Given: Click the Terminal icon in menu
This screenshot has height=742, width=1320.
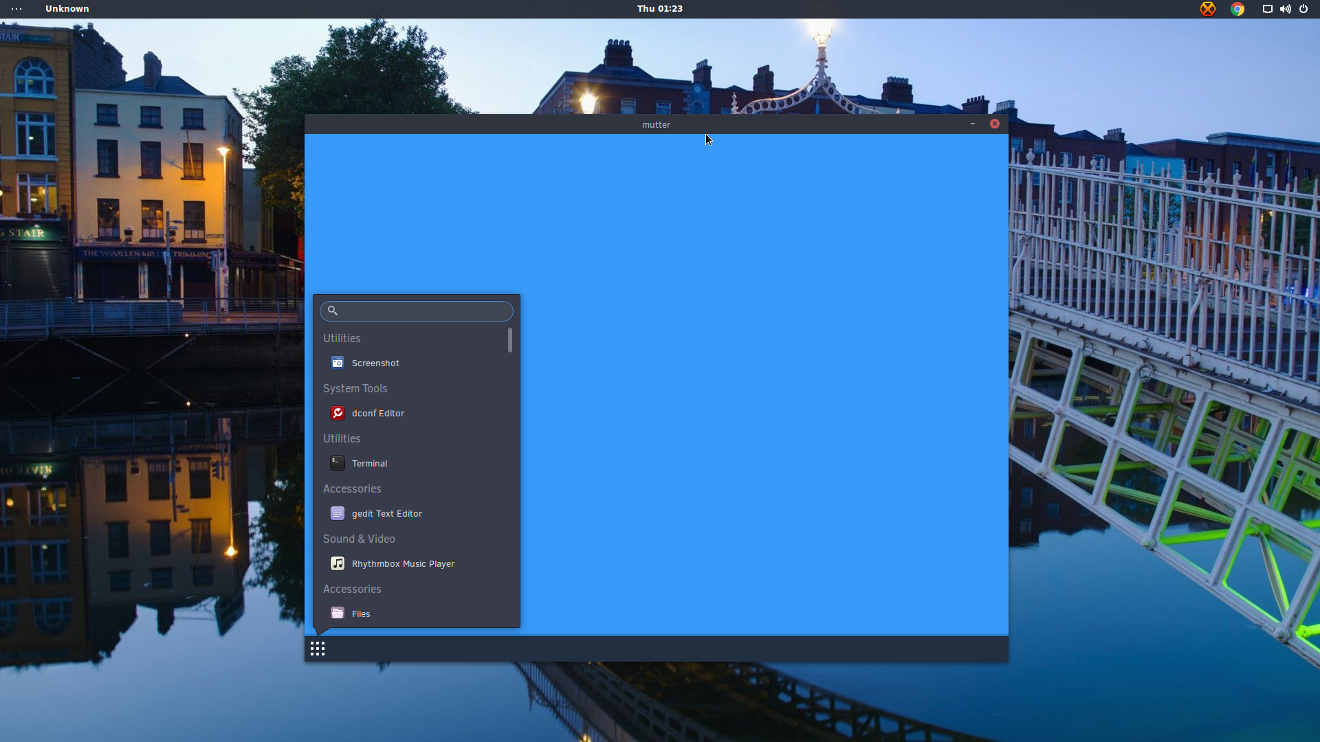Looking at the screenshot, I should [x=338, y=463].
